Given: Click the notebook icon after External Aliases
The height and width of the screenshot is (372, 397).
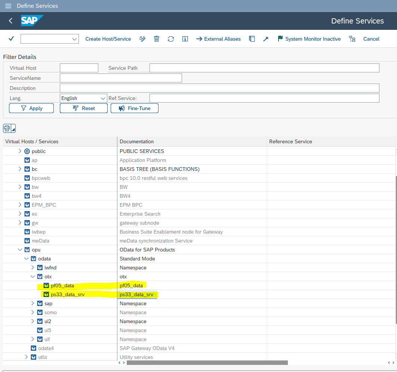Looking at the screenshot, I should coord(252,39).
